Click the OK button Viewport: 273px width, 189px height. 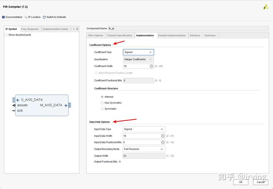(x=240, y=182)
